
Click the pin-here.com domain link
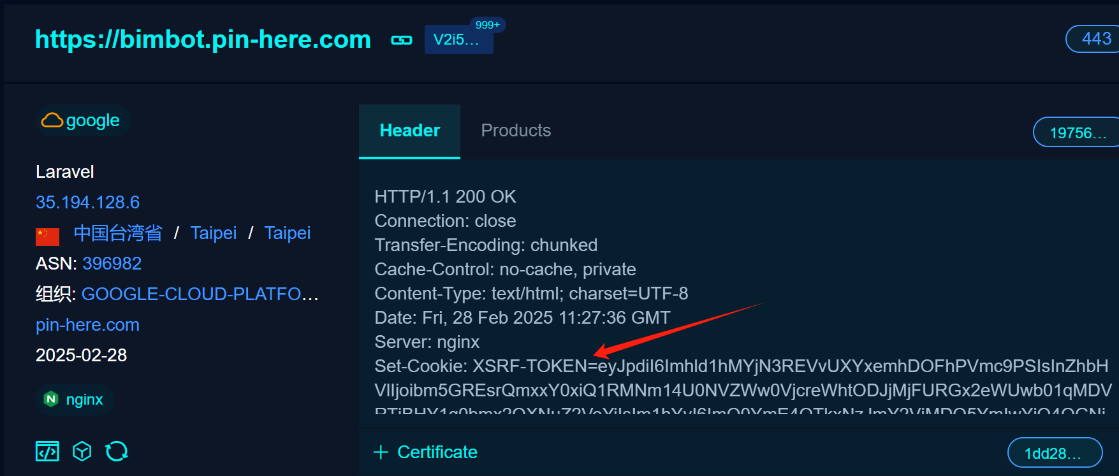87,325
